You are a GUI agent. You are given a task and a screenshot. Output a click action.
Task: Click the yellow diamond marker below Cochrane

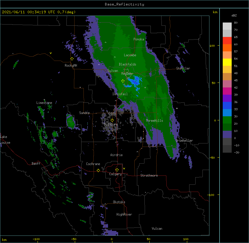tap(98, 170)
